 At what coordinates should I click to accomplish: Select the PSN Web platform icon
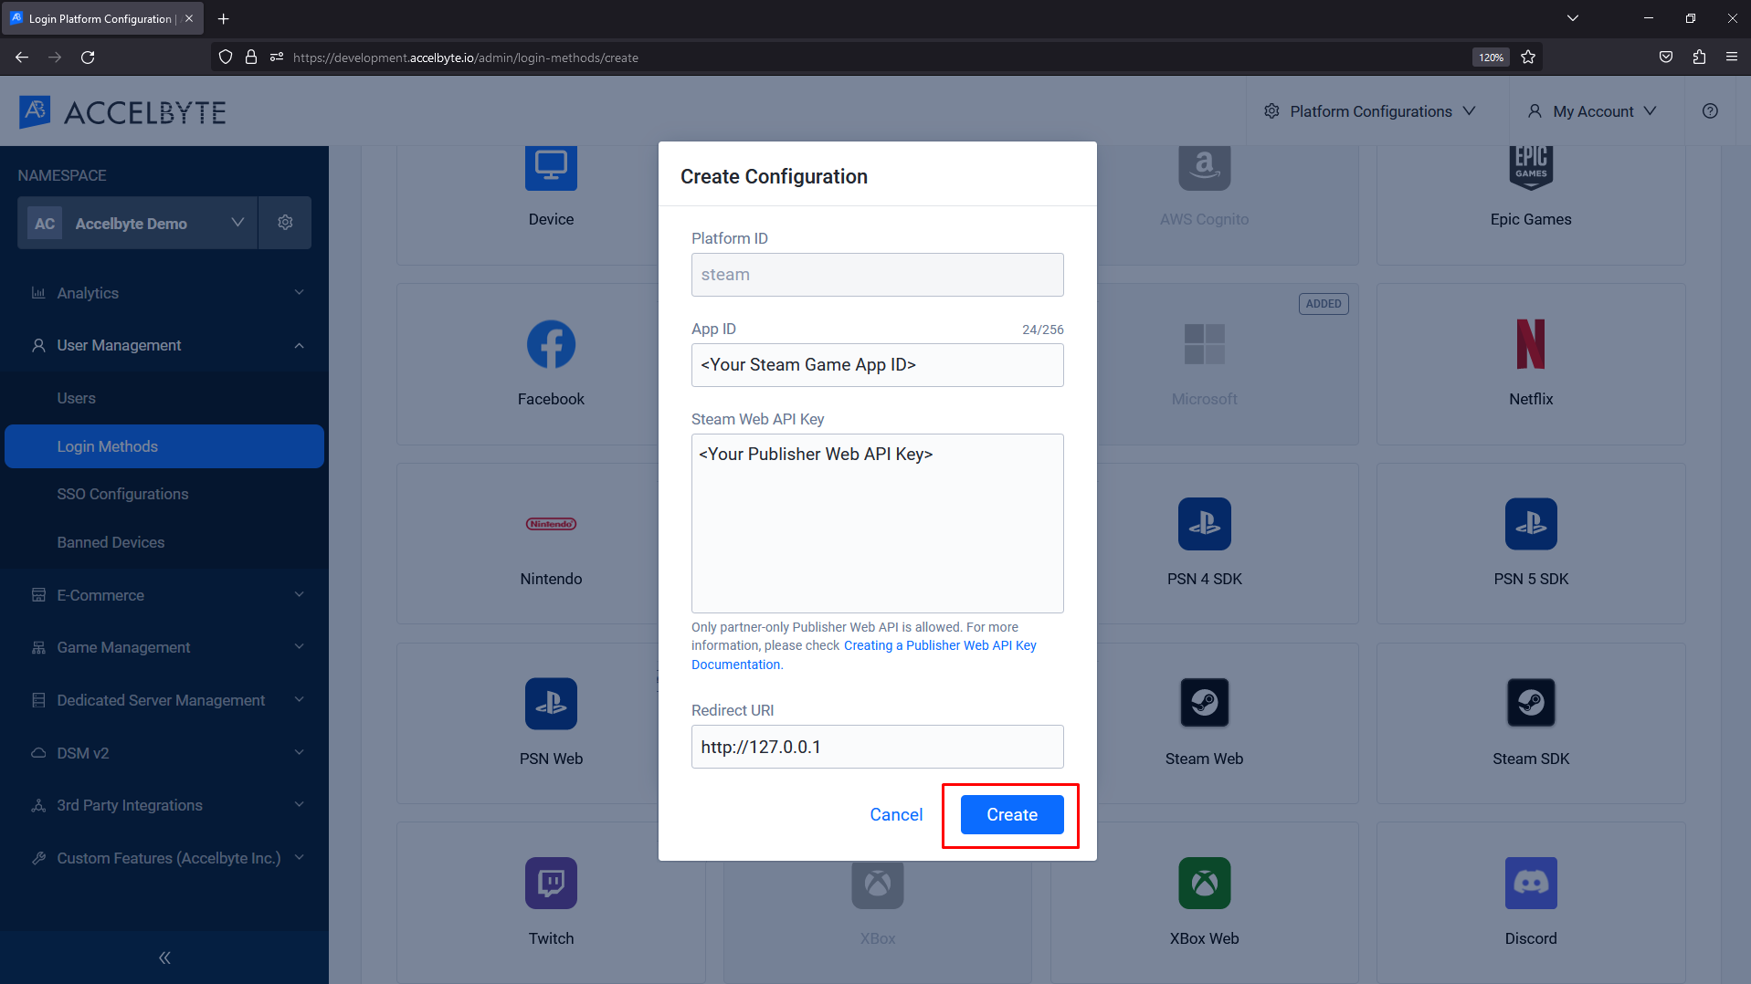pos(551,704)
